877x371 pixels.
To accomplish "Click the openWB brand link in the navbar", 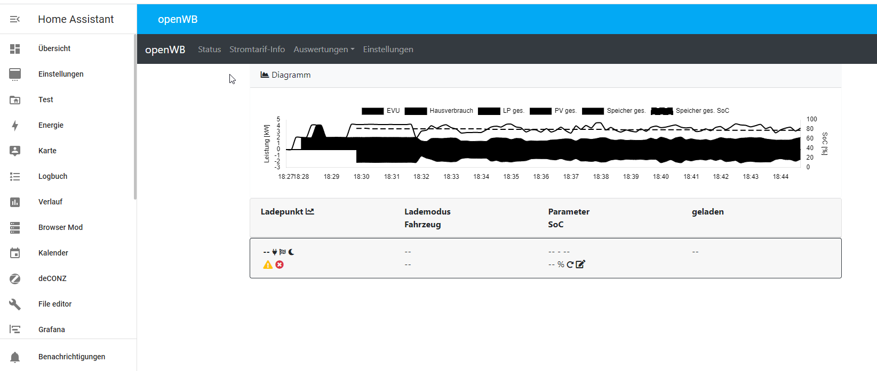I will (x=165, y=50).
